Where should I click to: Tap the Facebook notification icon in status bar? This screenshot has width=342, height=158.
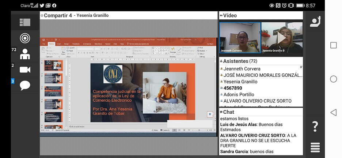[x=54, y=5]
